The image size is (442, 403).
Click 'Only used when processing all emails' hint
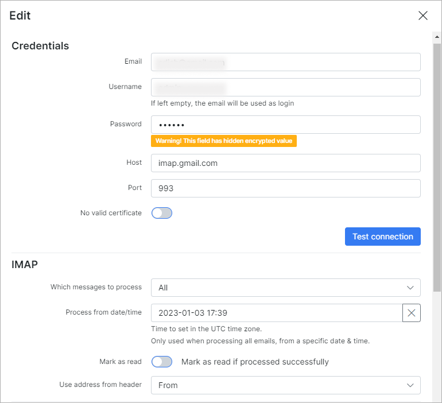pyautogui.click(x=260, y=341)
